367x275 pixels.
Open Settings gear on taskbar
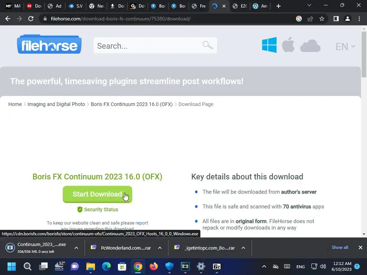201,266
